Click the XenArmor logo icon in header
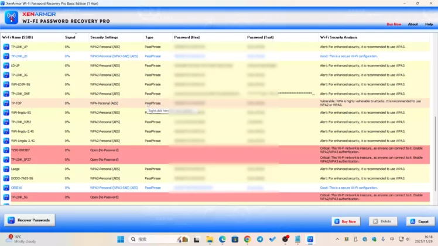 pyautogui.click(x=12, y=18)
